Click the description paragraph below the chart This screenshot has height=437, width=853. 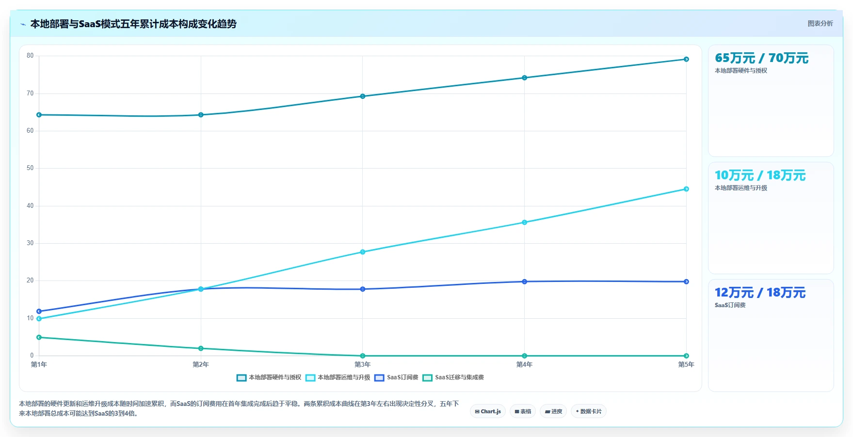239,408
